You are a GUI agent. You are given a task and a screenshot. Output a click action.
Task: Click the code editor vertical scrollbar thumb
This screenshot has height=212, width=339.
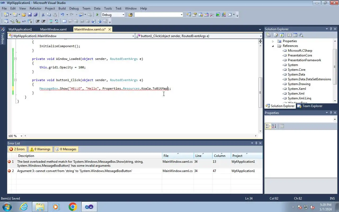[260, 92]
